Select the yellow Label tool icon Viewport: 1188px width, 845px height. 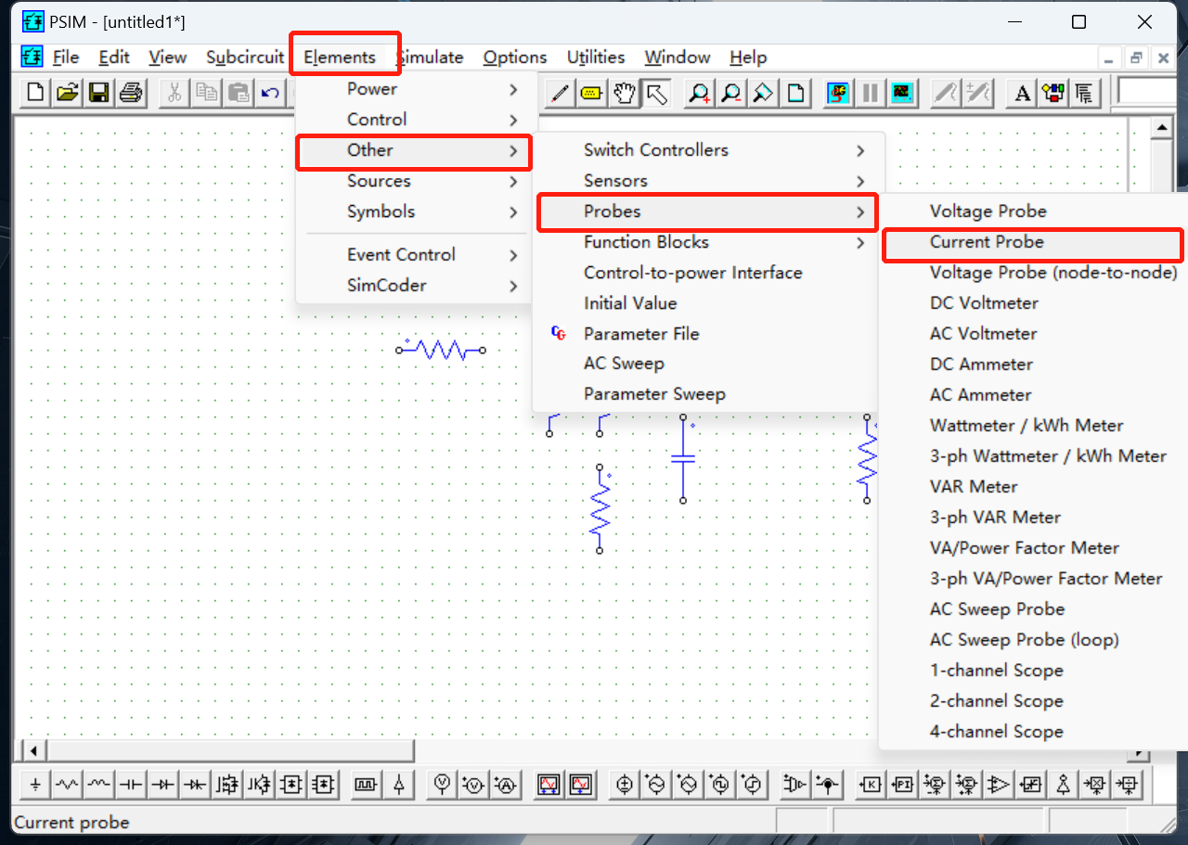pos(591,93)
